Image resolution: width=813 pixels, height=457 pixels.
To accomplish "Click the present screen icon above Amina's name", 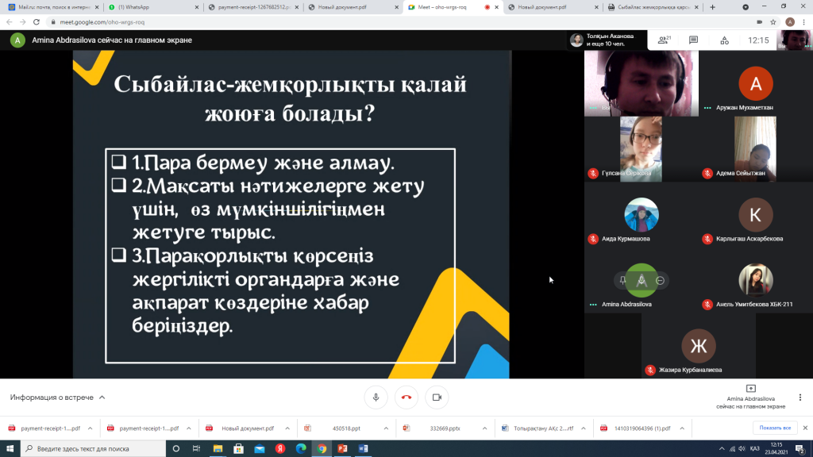I will [x=750, y=388].
